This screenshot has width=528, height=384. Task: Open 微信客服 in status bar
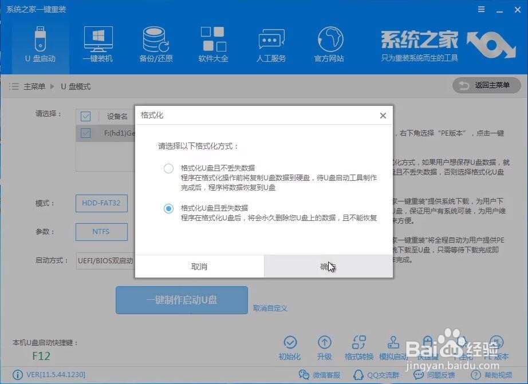coord(319,375)
